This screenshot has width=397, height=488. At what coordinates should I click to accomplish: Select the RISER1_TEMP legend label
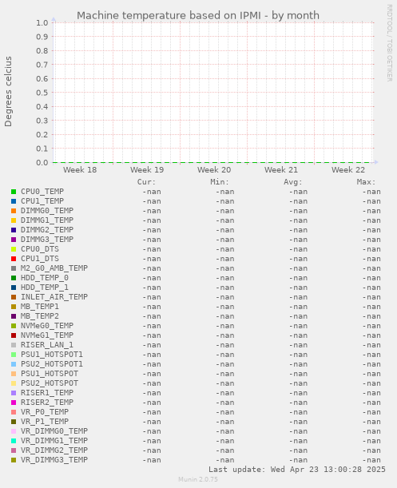pyautogui.click(x=47, y=393)
